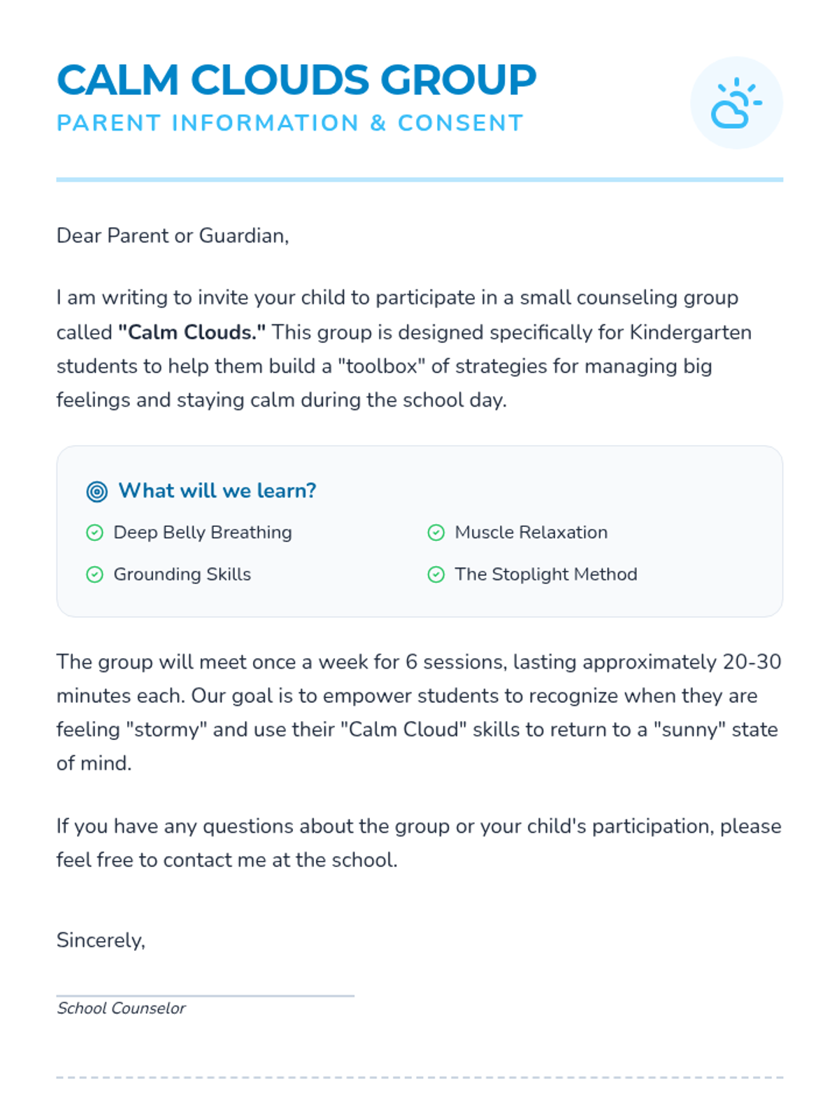Click the checkmark icon beside Grounding Skills
839x1118 pixels.
click(94, 574)
